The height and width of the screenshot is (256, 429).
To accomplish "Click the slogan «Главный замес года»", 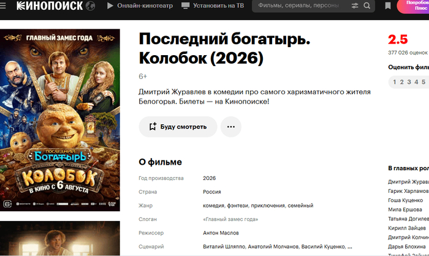I will point(230,219).
